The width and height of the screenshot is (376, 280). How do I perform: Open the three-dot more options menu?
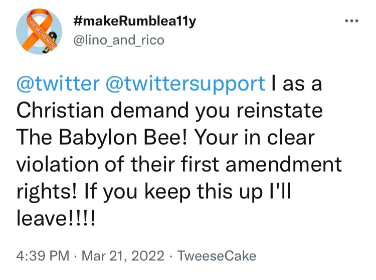351,21
